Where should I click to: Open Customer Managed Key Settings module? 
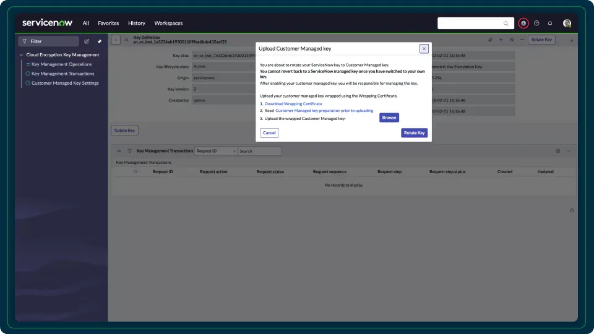(65, 83)
